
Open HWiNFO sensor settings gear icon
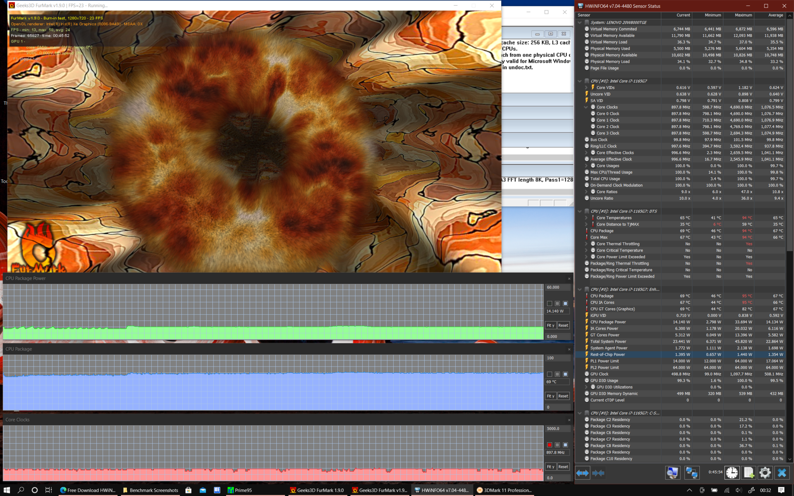pos(765,473)
